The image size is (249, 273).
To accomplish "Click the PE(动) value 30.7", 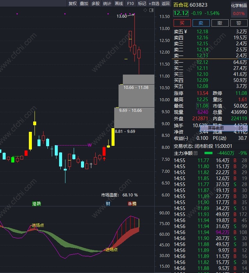I will click(x=243, y=138).
